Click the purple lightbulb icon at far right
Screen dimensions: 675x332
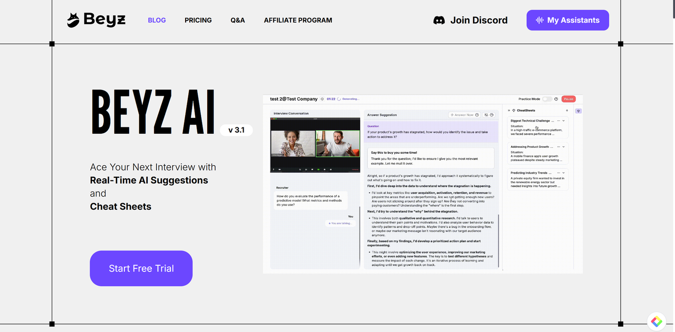[x=578, y=111]
